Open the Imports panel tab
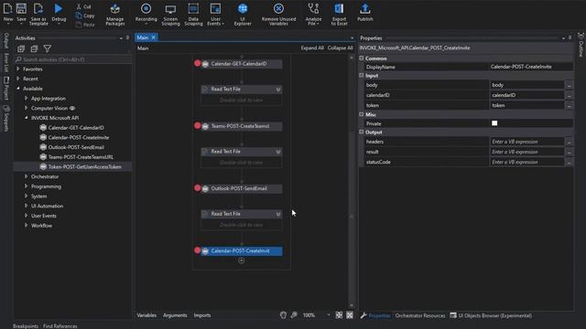Viewport: 586px width, 329px height. 202,315
